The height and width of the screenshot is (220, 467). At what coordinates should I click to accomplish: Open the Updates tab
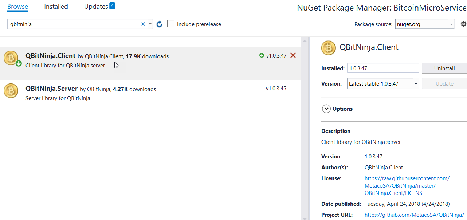96,7
